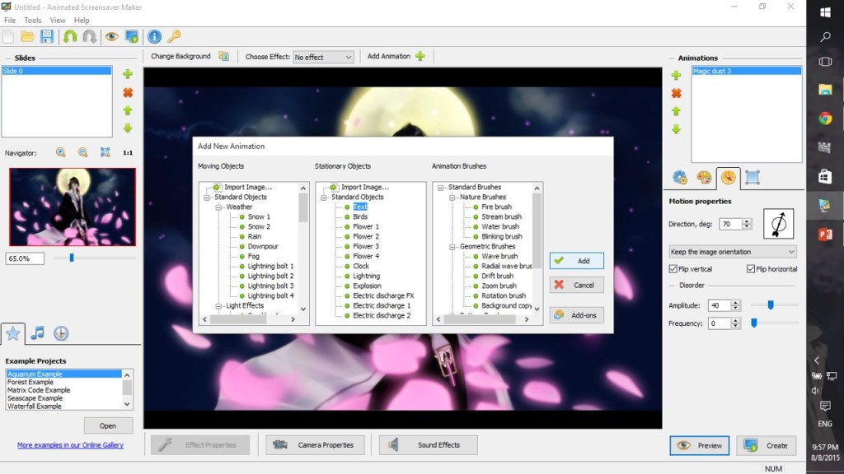Toggle the Flip vertical checkbox
Image resolution: width=844 pixels, height=474 pixels.
pyautogui.click(x=673, y=269)
